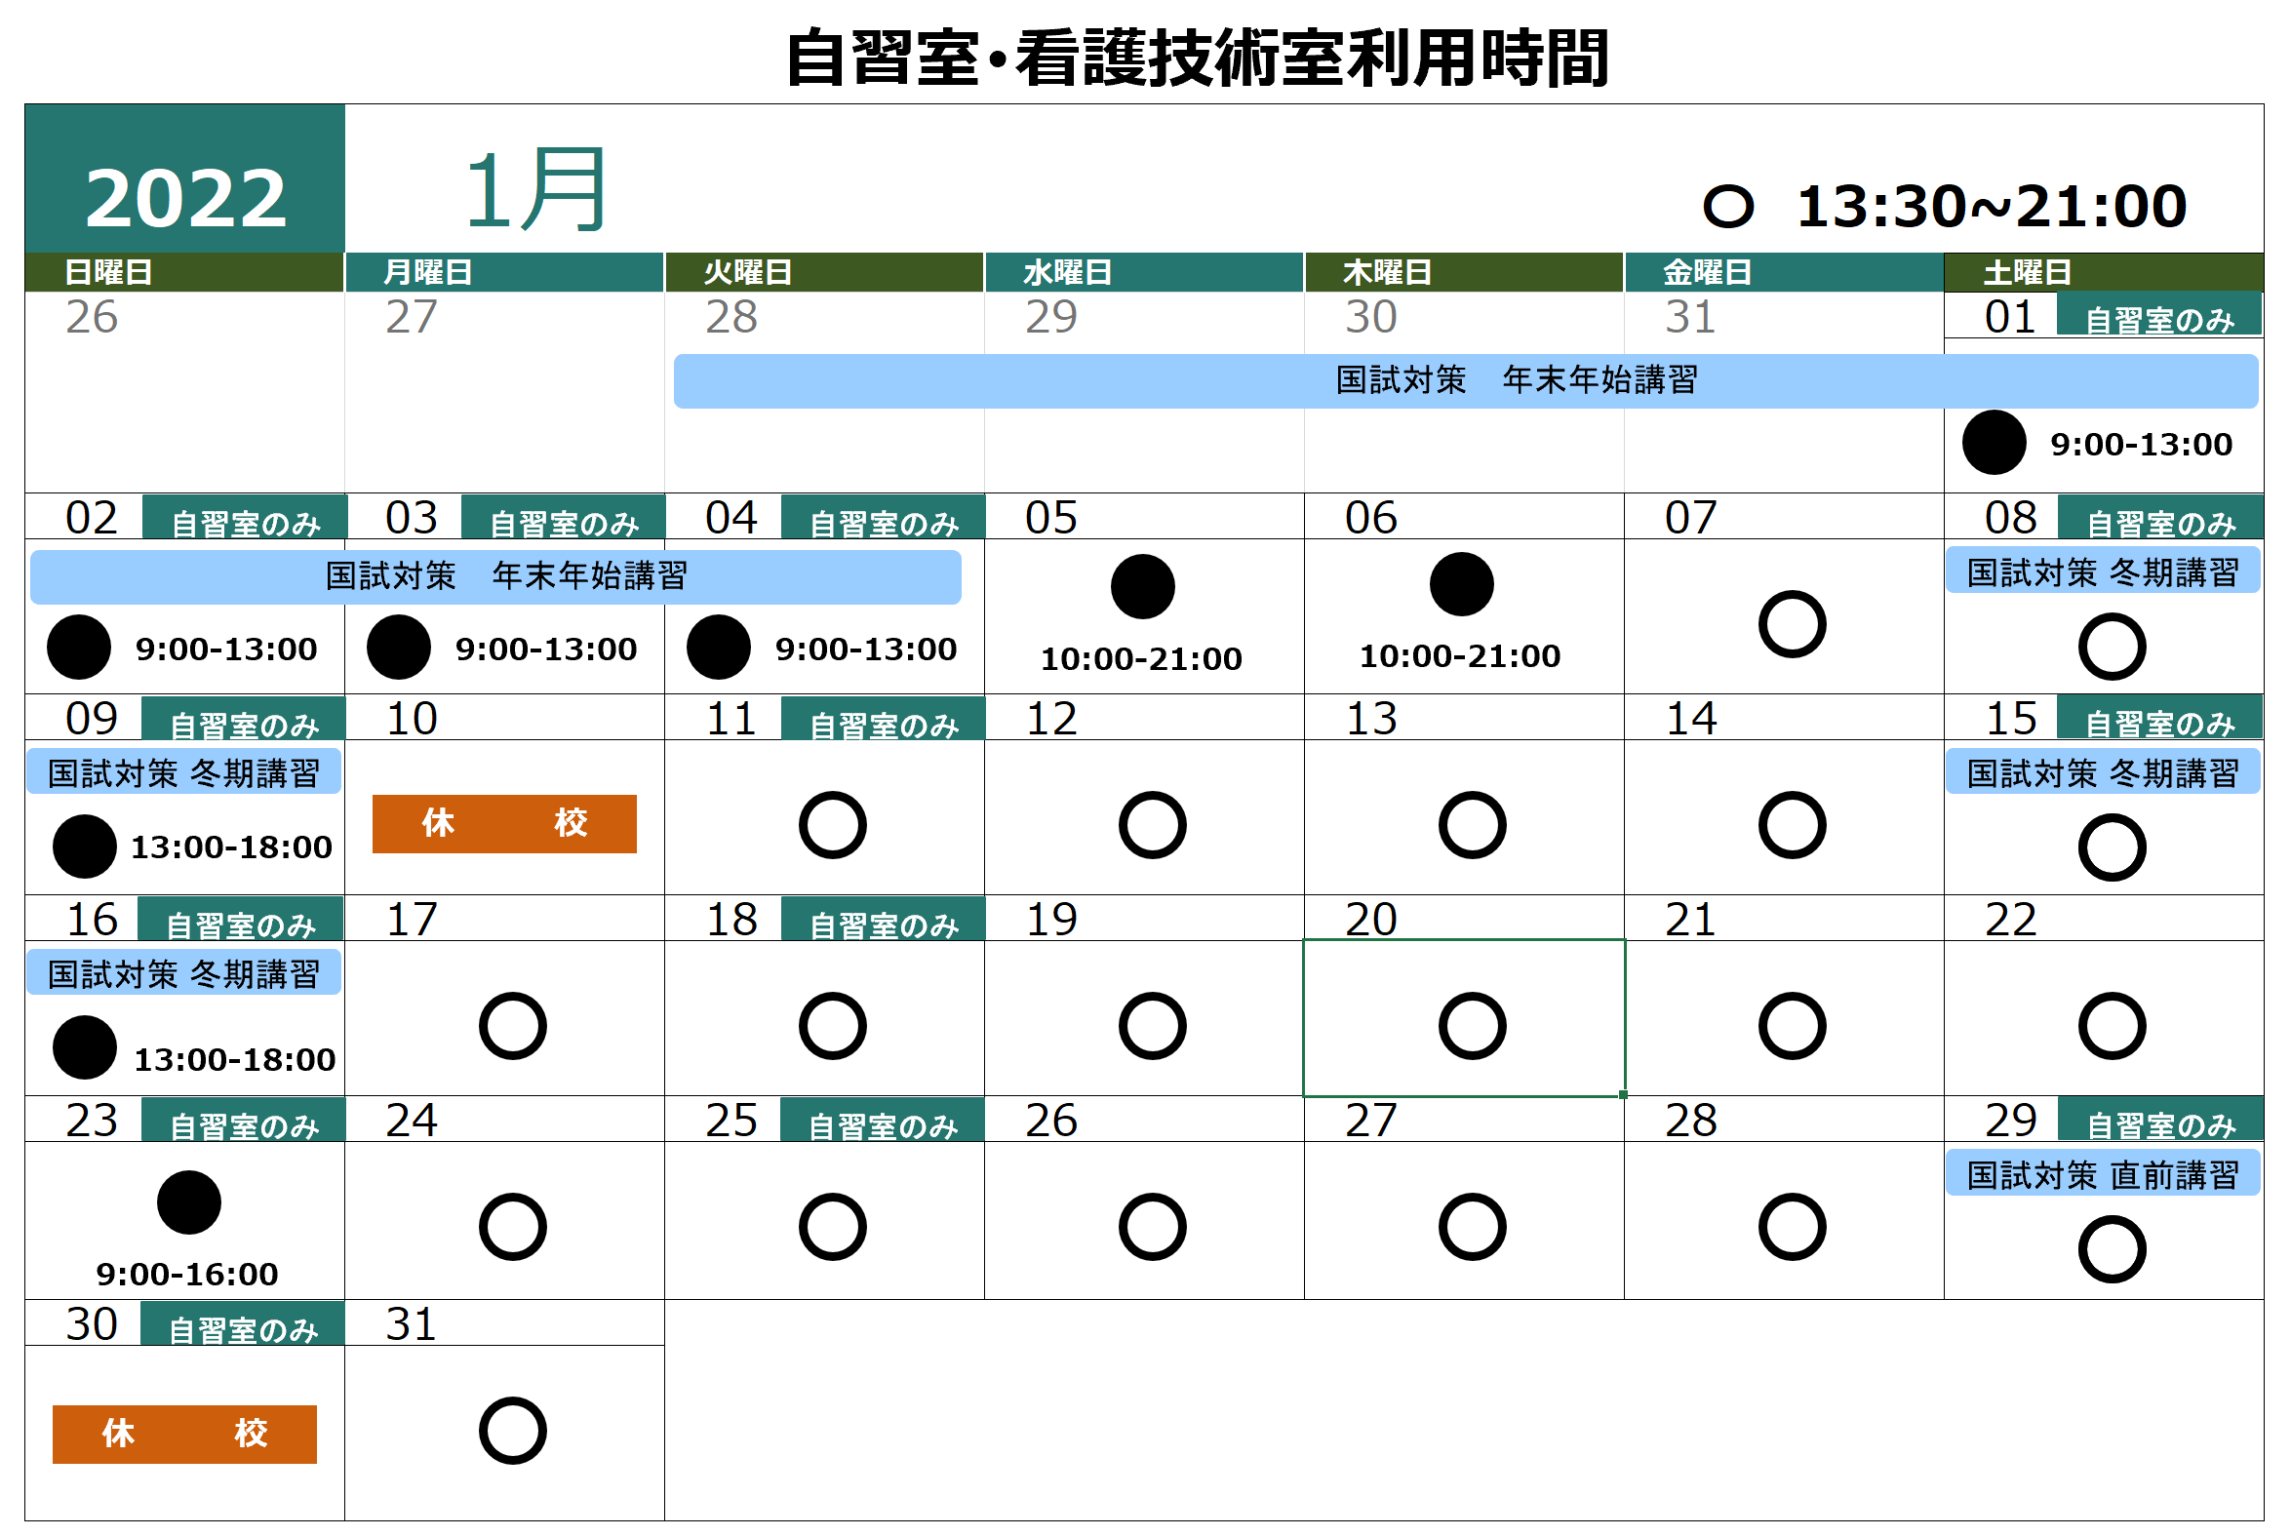Click the open circle on January 19
The width and height of the screenshot is (2291, 1536).
1153,1027
